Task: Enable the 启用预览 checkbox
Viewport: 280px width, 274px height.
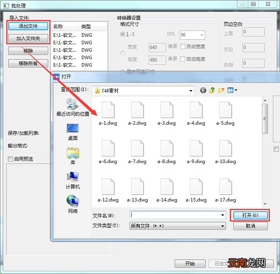Action: pyautogui.click(x=10, y=159)
